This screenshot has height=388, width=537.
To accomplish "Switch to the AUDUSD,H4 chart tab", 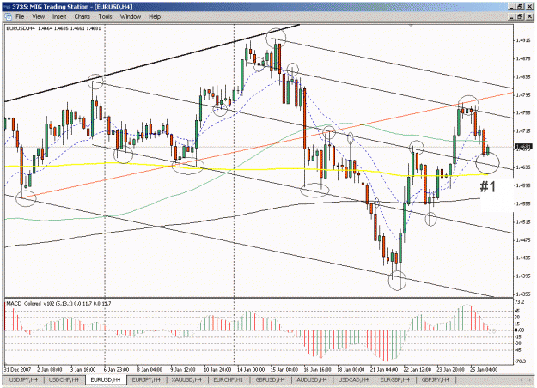I will pos(312,379).
